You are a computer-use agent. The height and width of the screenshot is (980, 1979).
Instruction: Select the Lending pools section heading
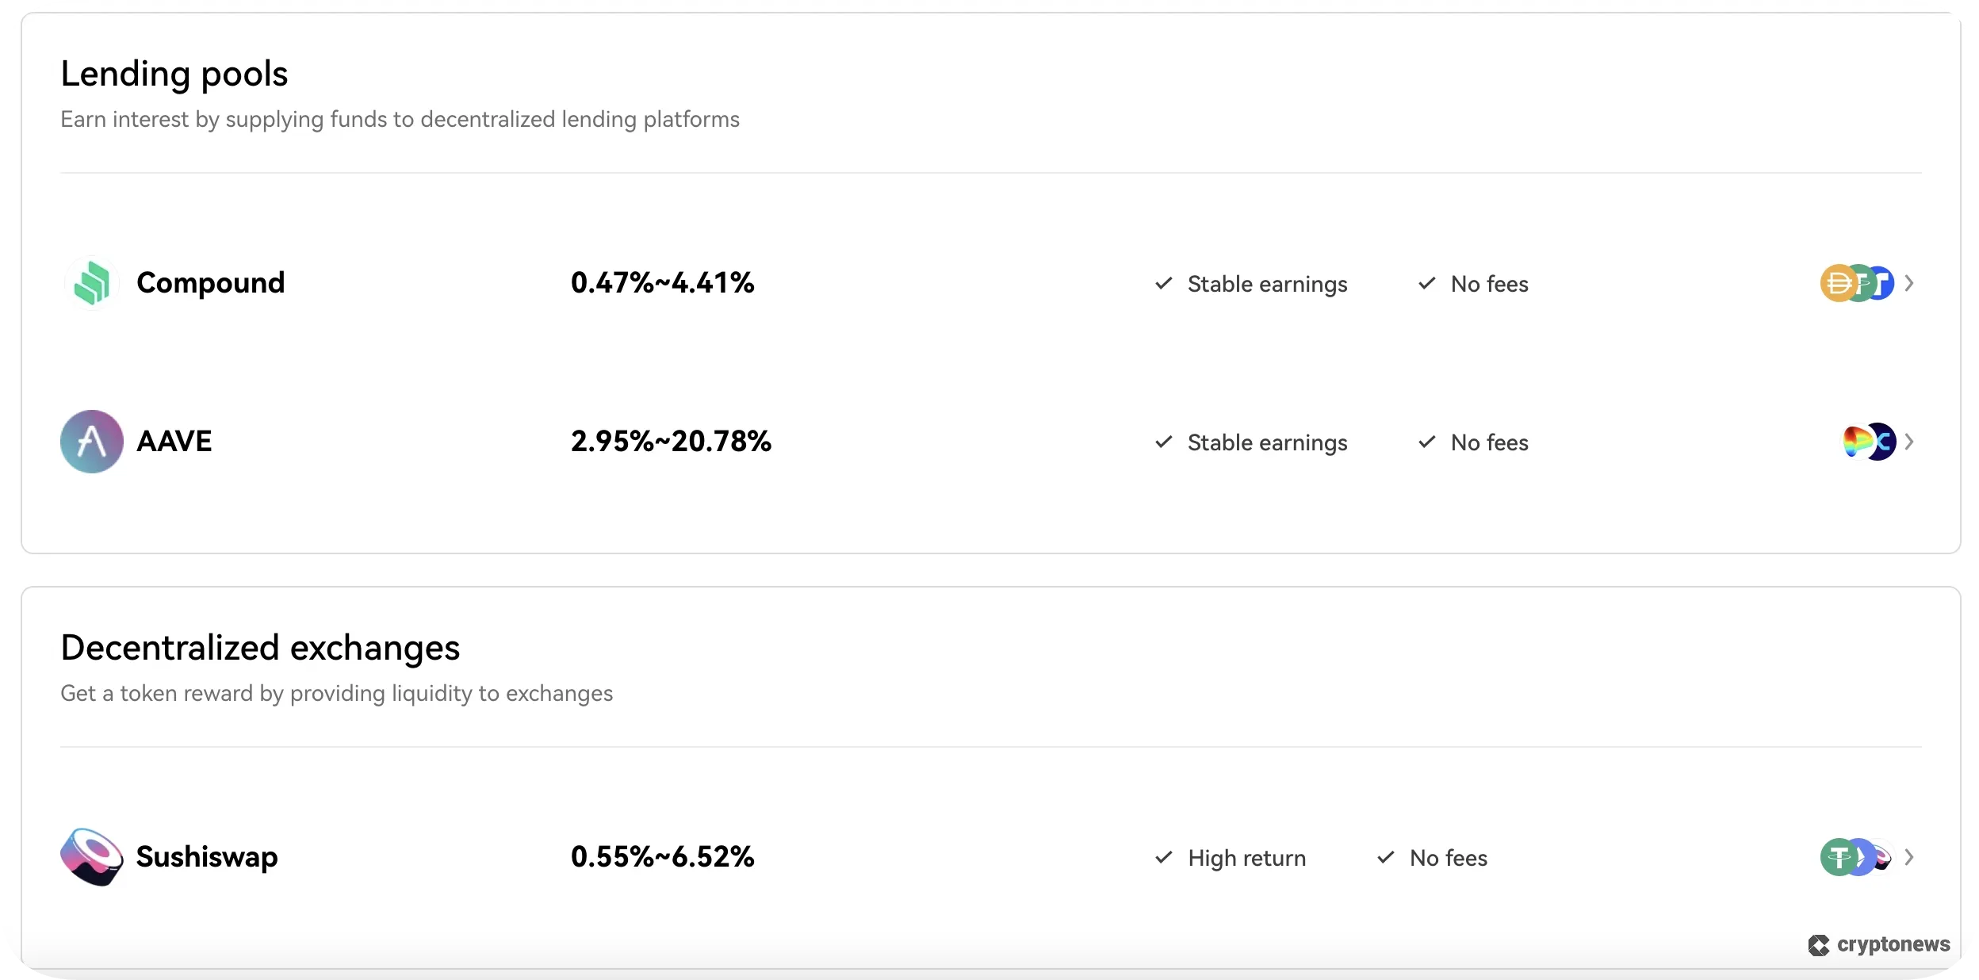[x=175, y=73]
